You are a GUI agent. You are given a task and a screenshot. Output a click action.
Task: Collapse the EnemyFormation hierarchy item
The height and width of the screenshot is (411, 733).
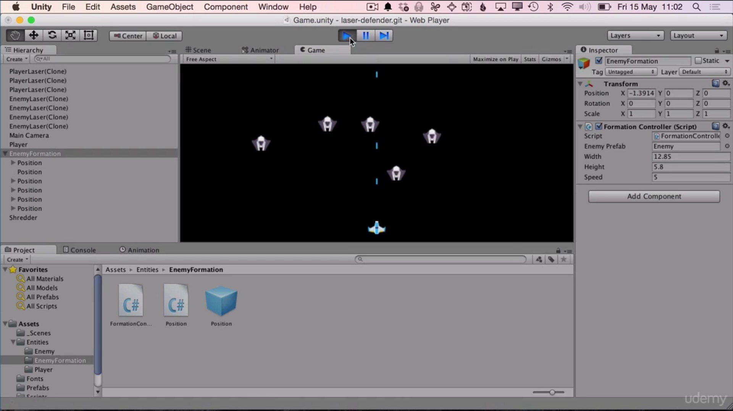5,154
